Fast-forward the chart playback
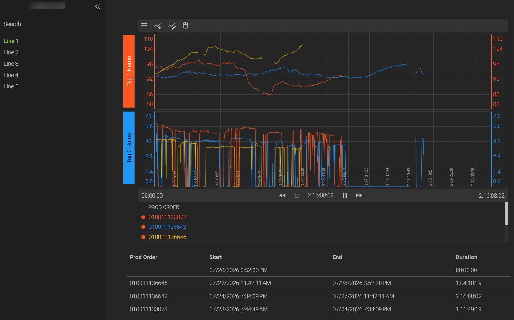 click(359, 195)
